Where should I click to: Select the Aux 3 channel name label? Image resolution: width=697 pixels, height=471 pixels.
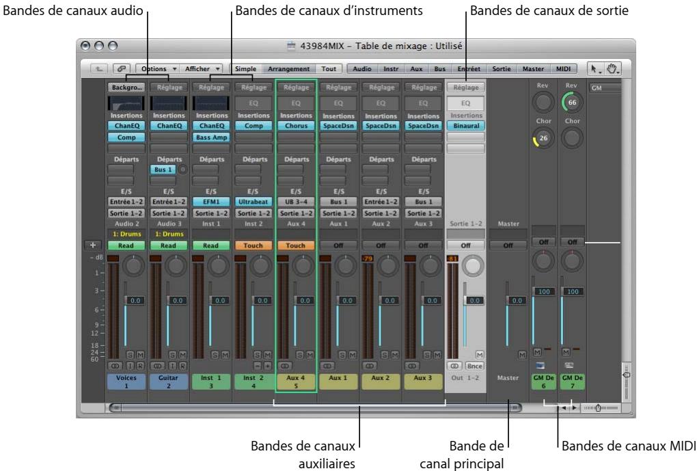point(423,381)
